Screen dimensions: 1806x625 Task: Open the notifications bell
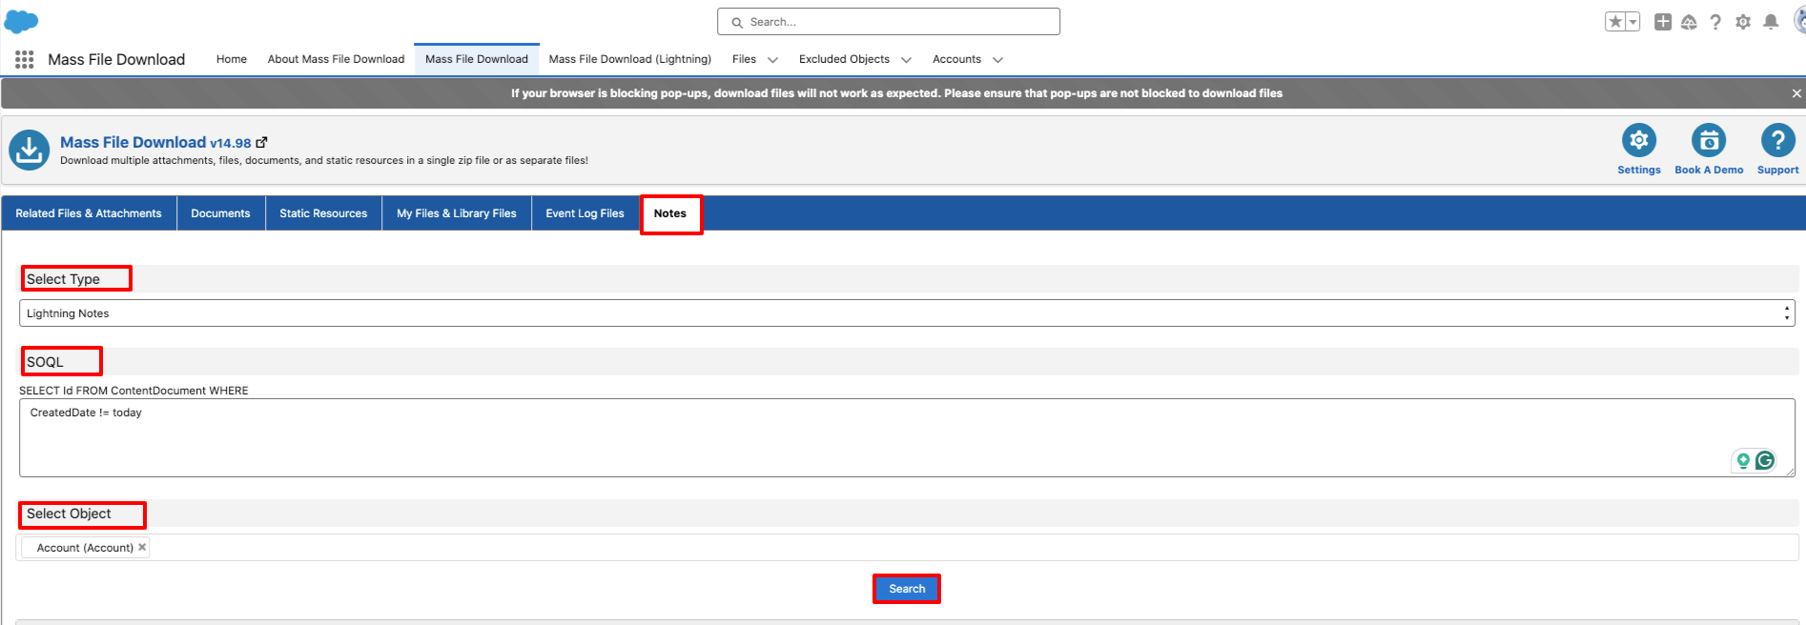tap(1771, 22)
